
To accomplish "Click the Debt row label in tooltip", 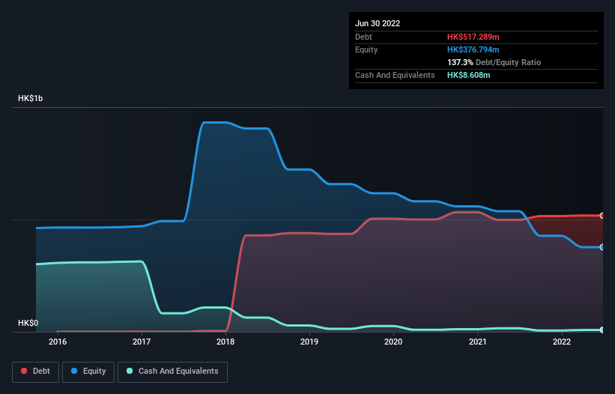I will pos(363,37).
